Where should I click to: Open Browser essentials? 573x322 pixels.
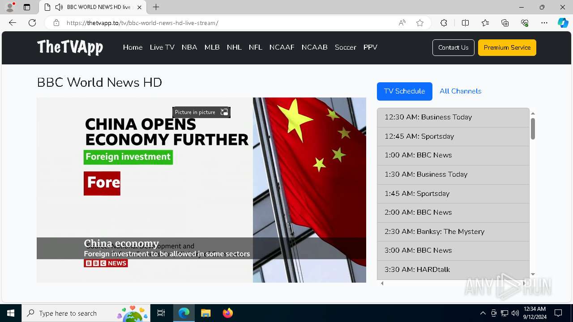click(x=525, y=23)
